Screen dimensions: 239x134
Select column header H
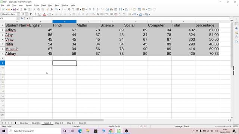click(x=183, y=22)
